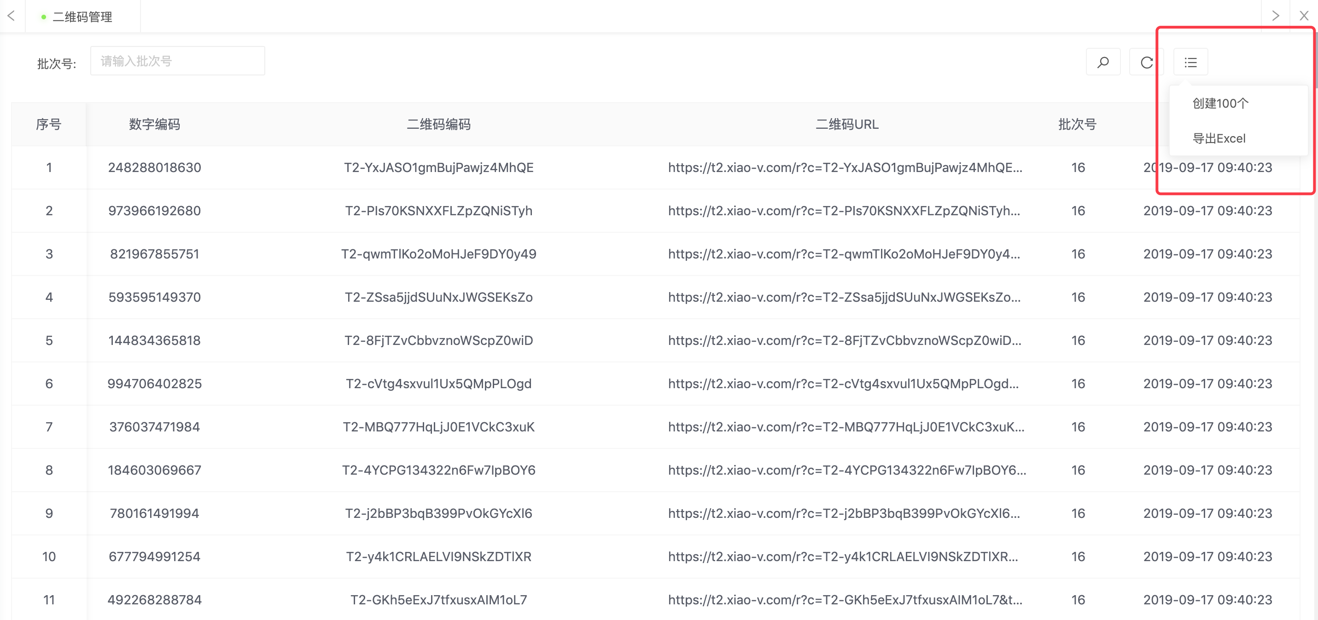Select digital code 184603069667
The height and width of the screenshot is (620, 1318).
click(155, 470)
